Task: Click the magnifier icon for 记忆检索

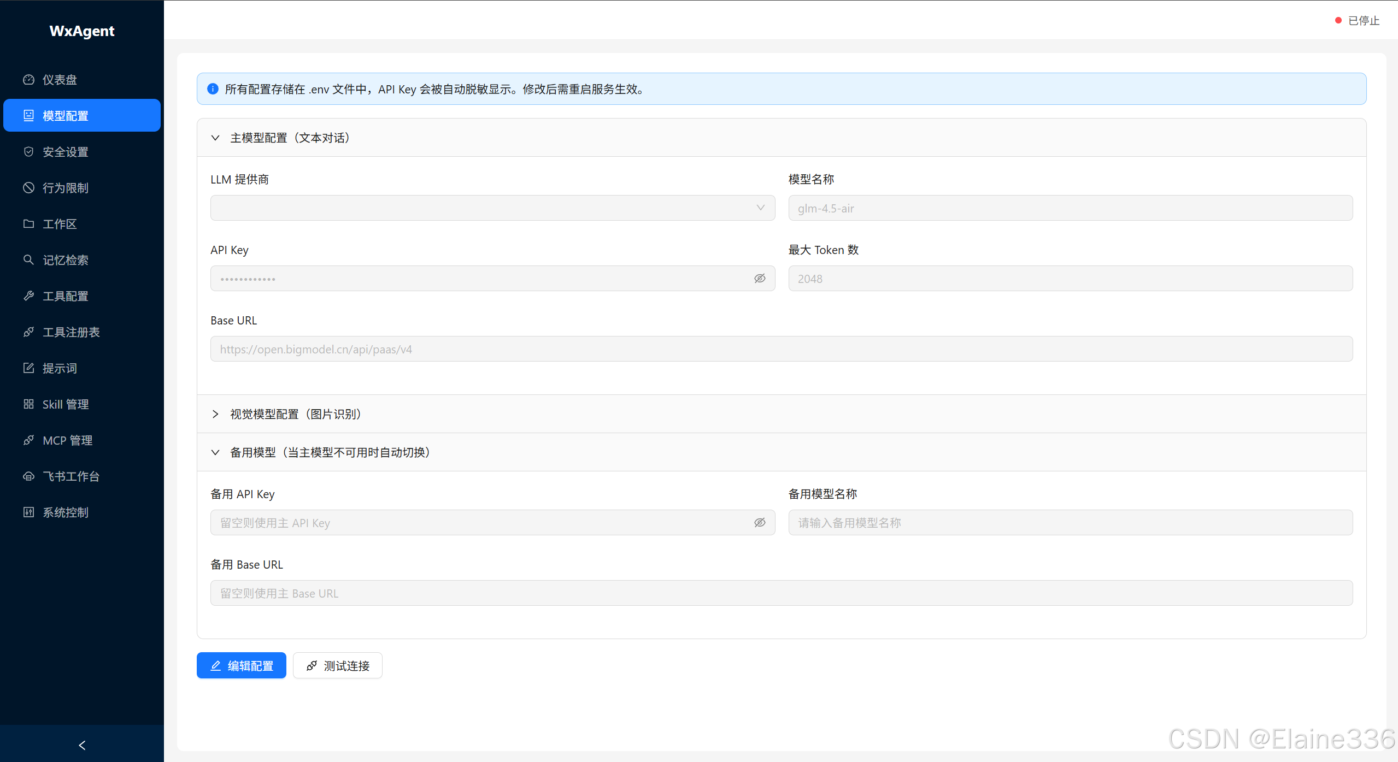Action: (x=29, y=260)
